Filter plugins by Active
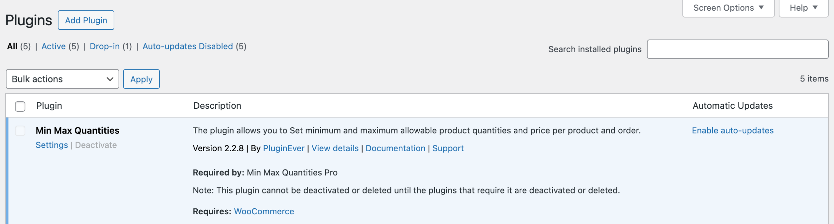Screen dimensions: 834x224 [53, 46]
